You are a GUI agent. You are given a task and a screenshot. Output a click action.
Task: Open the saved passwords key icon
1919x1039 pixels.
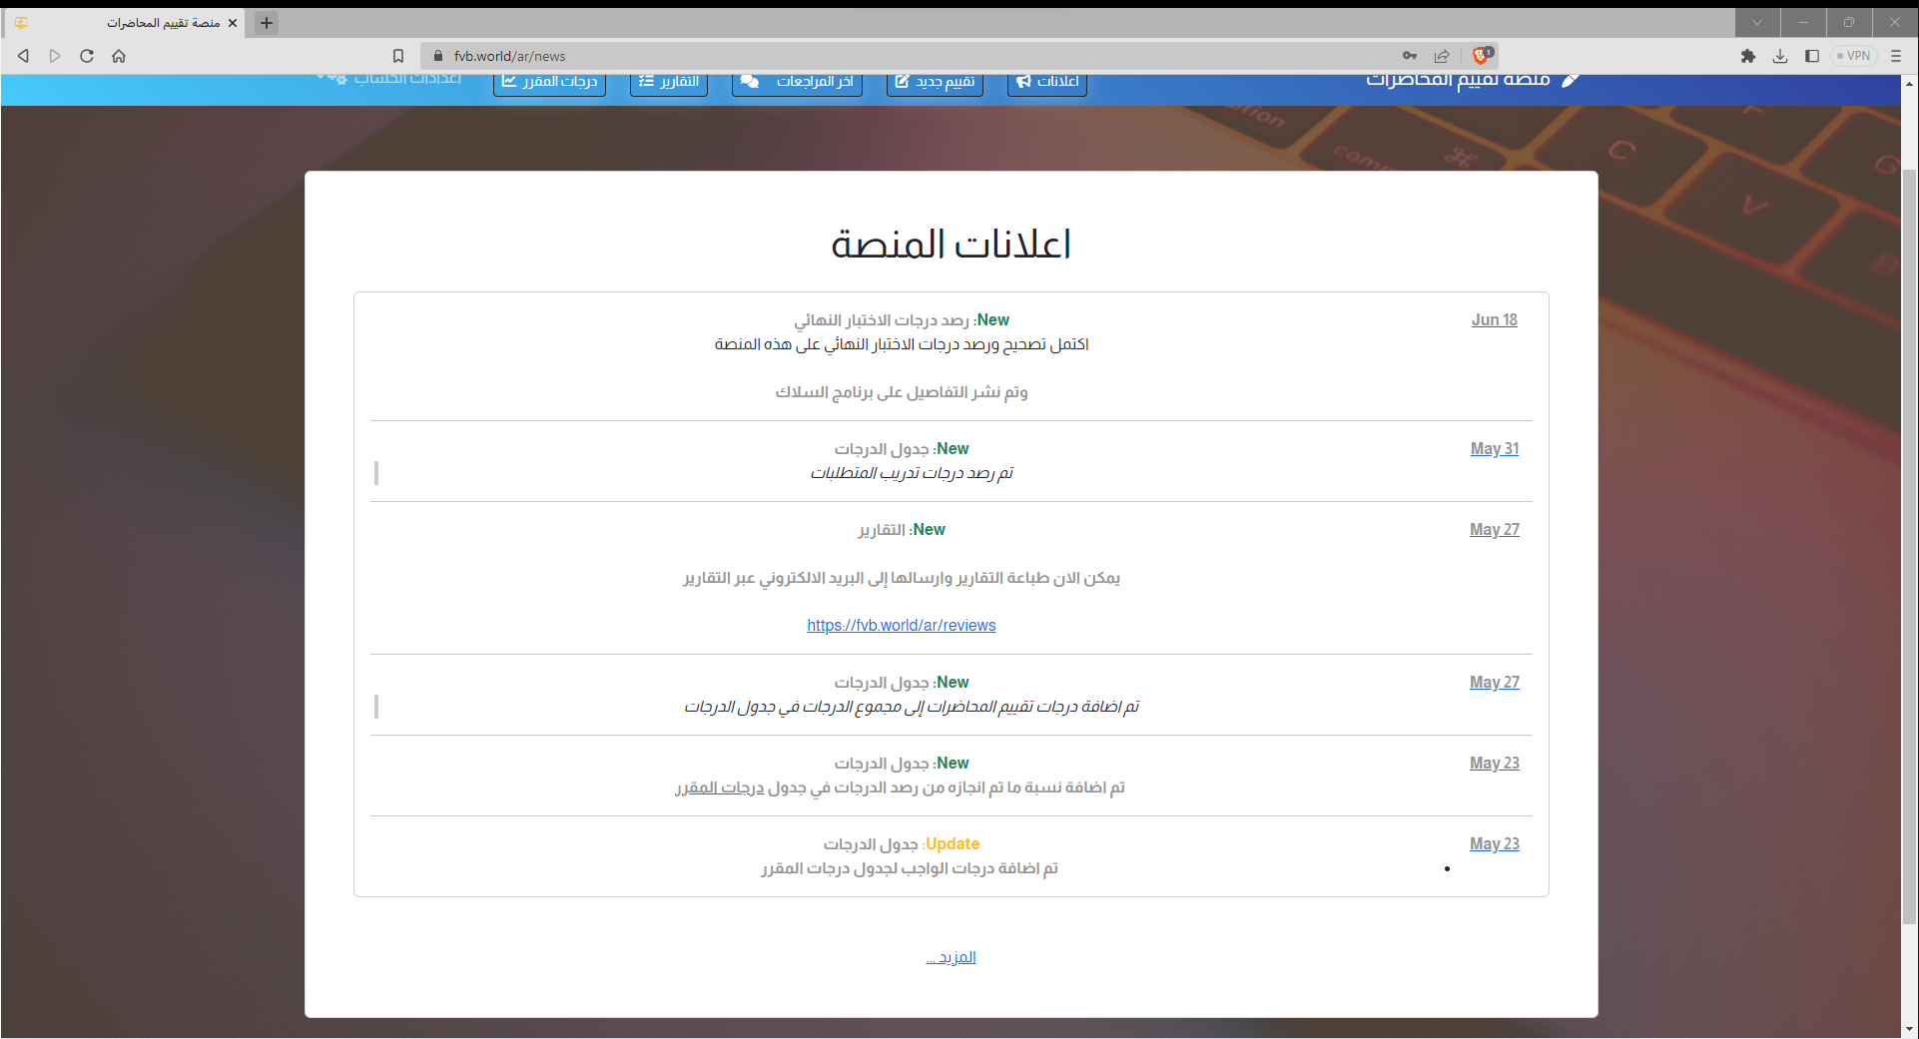pos(1410,56)
